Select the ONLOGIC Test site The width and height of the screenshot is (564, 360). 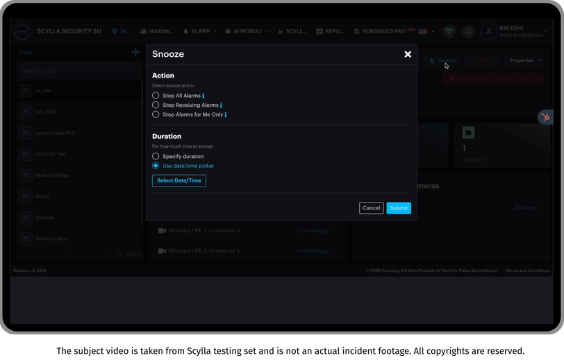(79, 154)
